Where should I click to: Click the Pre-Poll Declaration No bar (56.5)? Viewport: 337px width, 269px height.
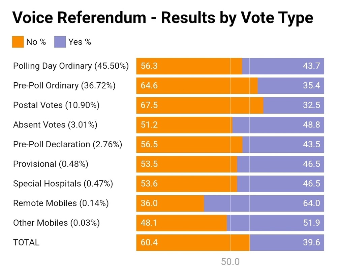[189, 144]
